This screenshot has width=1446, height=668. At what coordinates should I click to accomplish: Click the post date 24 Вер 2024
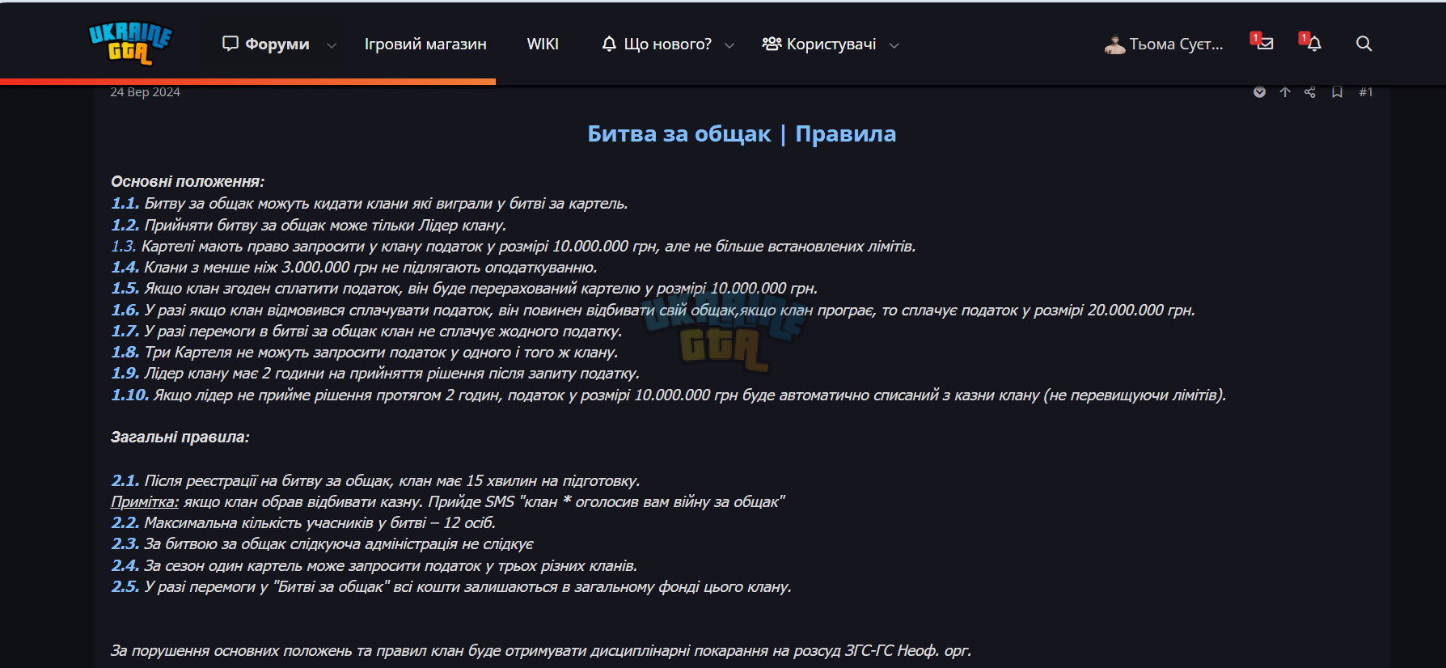[145, 92]
